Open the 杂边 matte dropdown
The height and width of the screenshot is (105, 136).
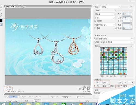(127, 21)
